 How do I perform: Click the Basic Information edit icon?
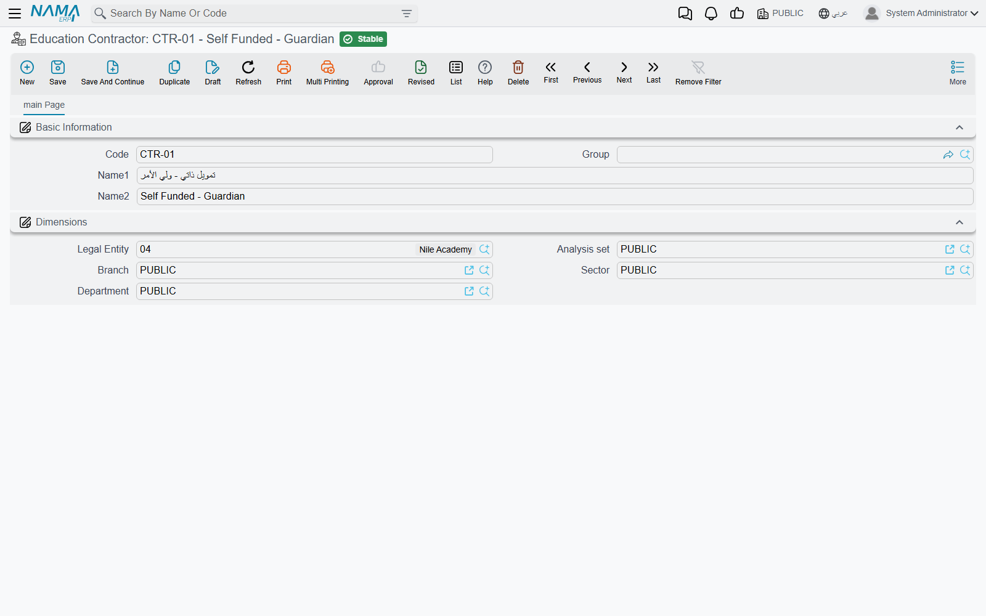click(x=25, y=128)
